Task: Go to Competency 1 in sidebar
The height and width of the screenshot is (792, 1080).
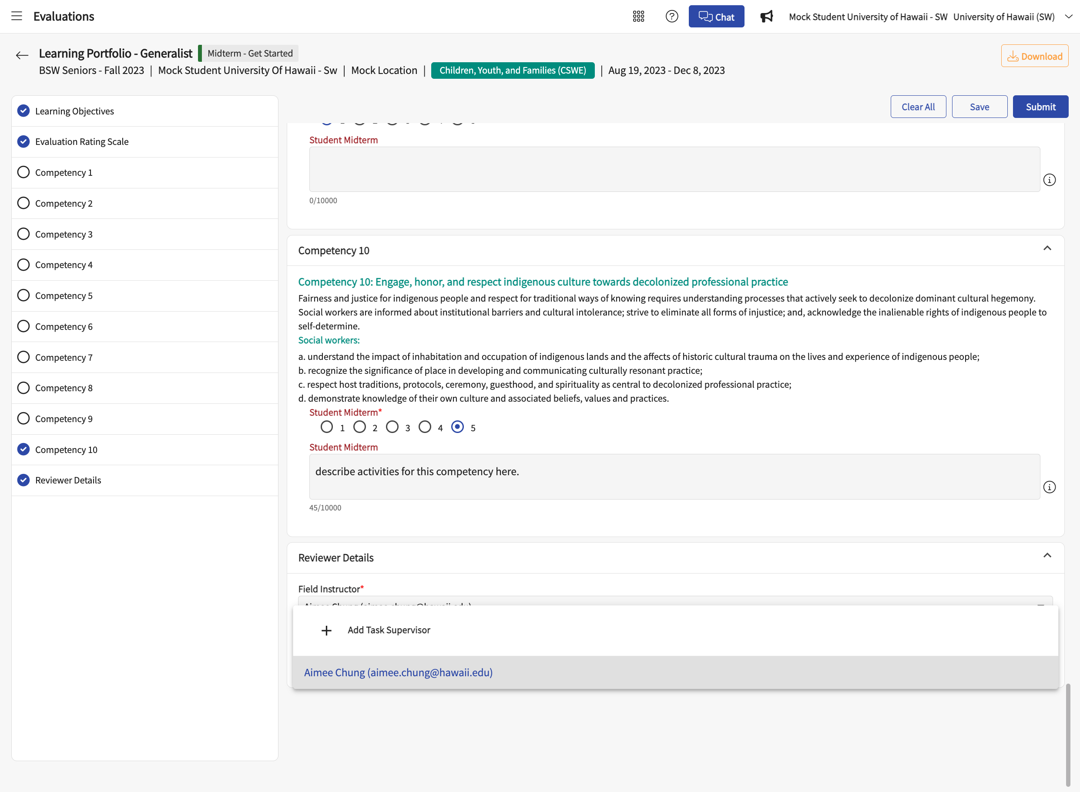Action: 145,173
